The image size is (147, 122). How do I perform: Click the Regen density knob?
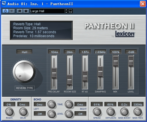[9, 112]
